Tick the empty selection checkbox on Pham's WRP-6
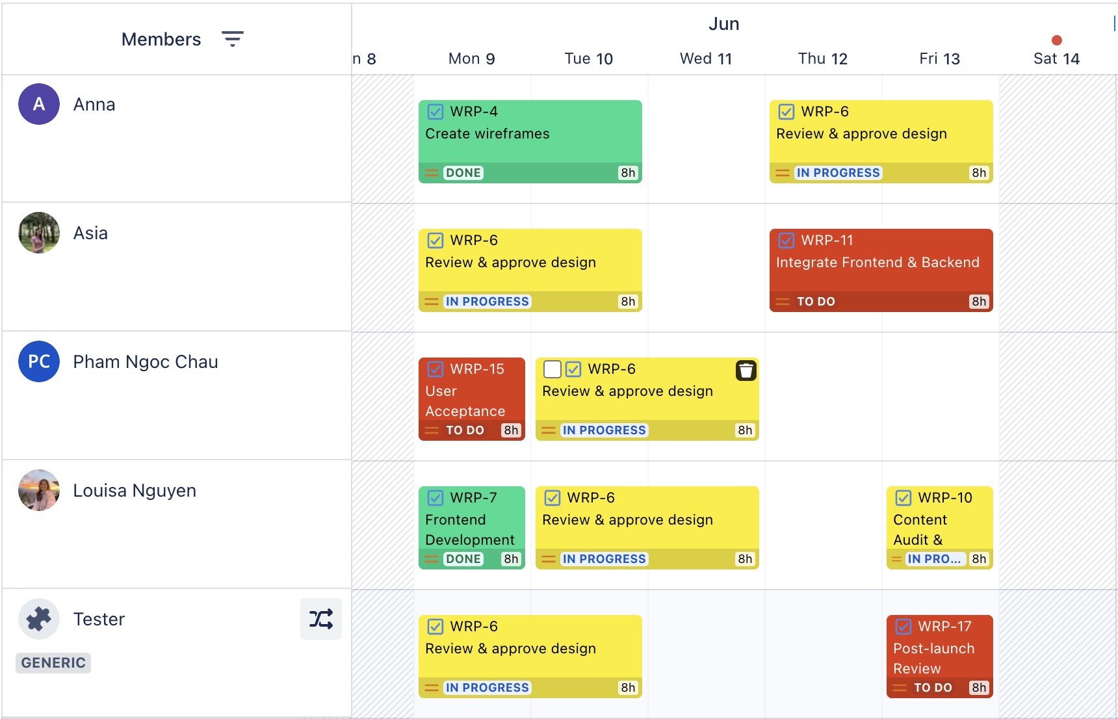The width and height of the screenshot is (1118, 719). click(552, 369)
